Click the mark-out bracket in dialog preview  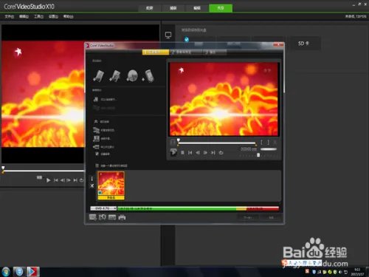(268, 143)
